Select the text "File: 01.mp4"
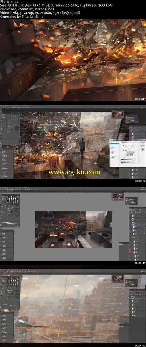This screenshot has width=146, height=347. coord(9,2)
